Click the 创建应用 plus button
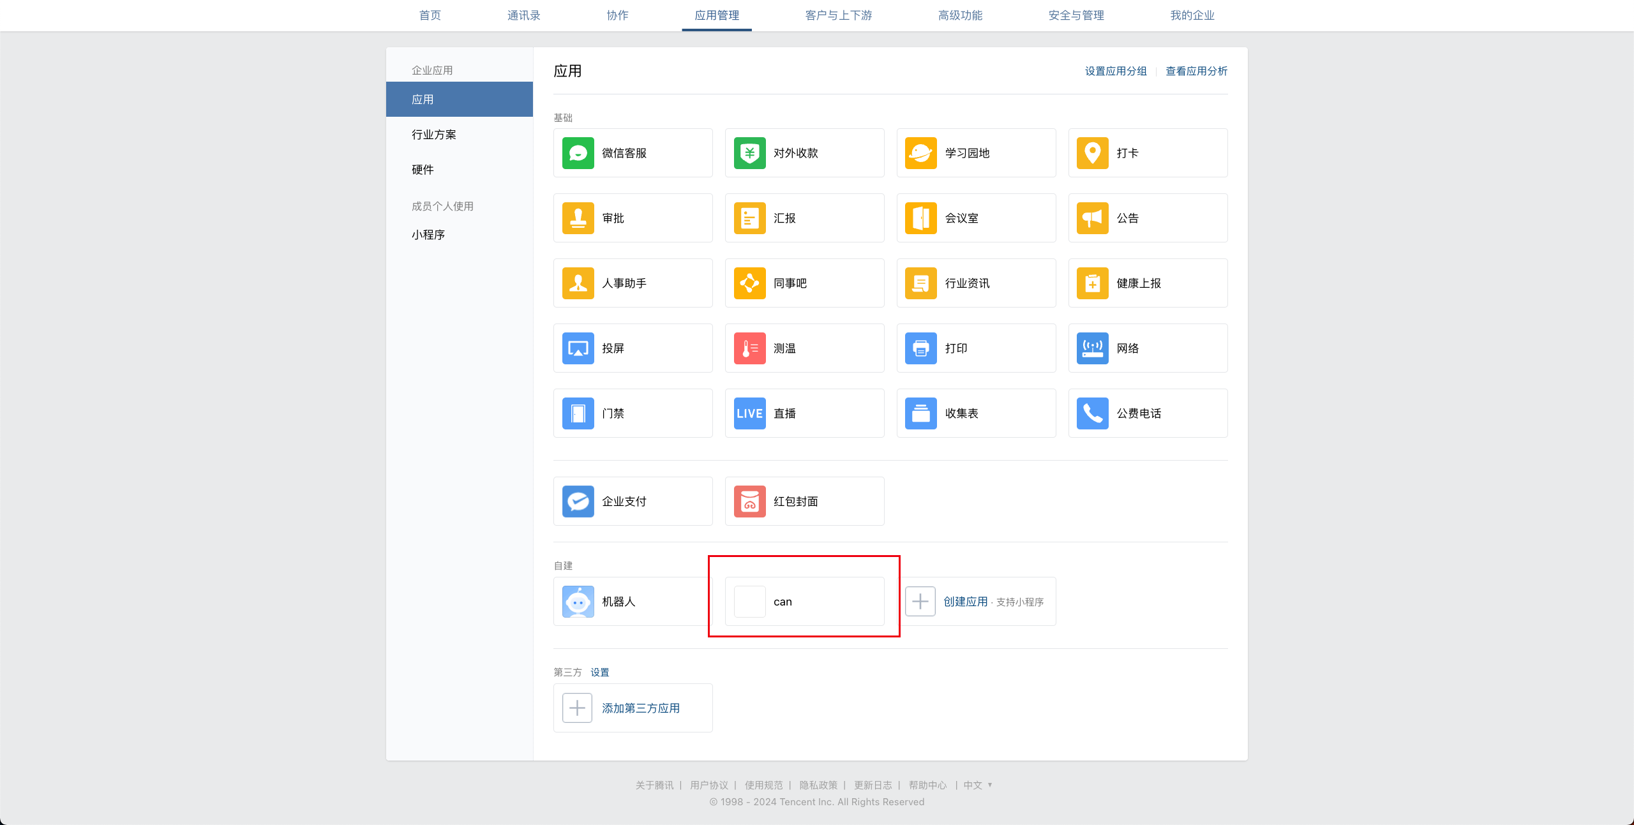1634x825 pixels. pyautogui.click(x=920, y=602)
